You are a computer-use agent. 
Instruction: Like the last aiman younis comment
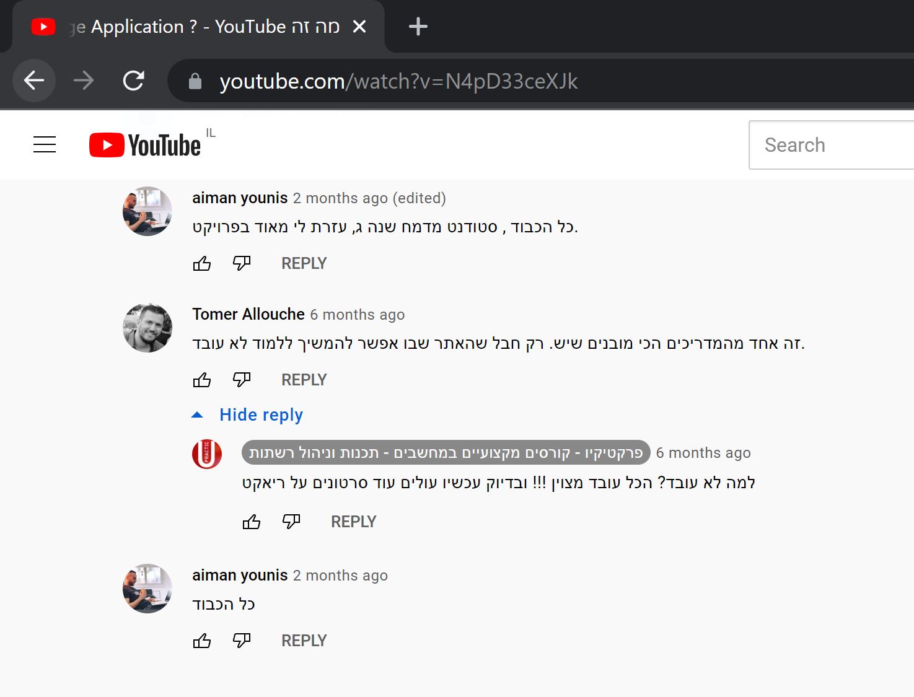tap(202, 641)
